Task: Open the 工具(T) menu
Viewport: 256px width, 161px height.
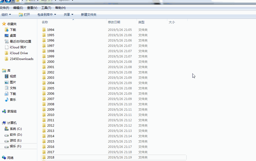Action: tap(46, 8)
